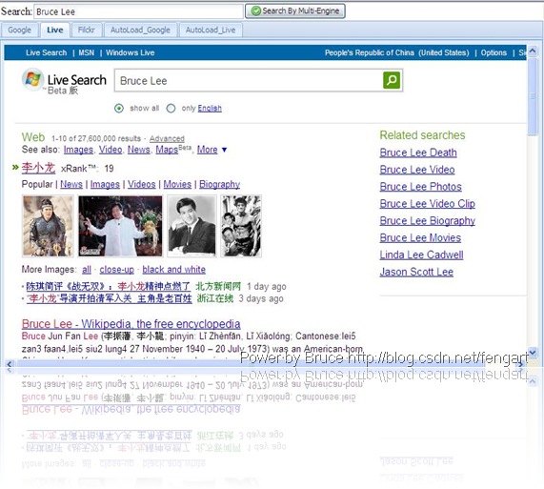Open related search Jason Scott Lee

pos(416,272)
